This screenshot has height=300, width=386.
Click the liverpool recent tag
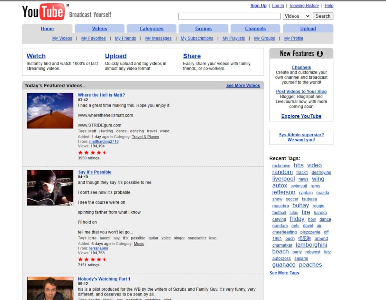283,179
